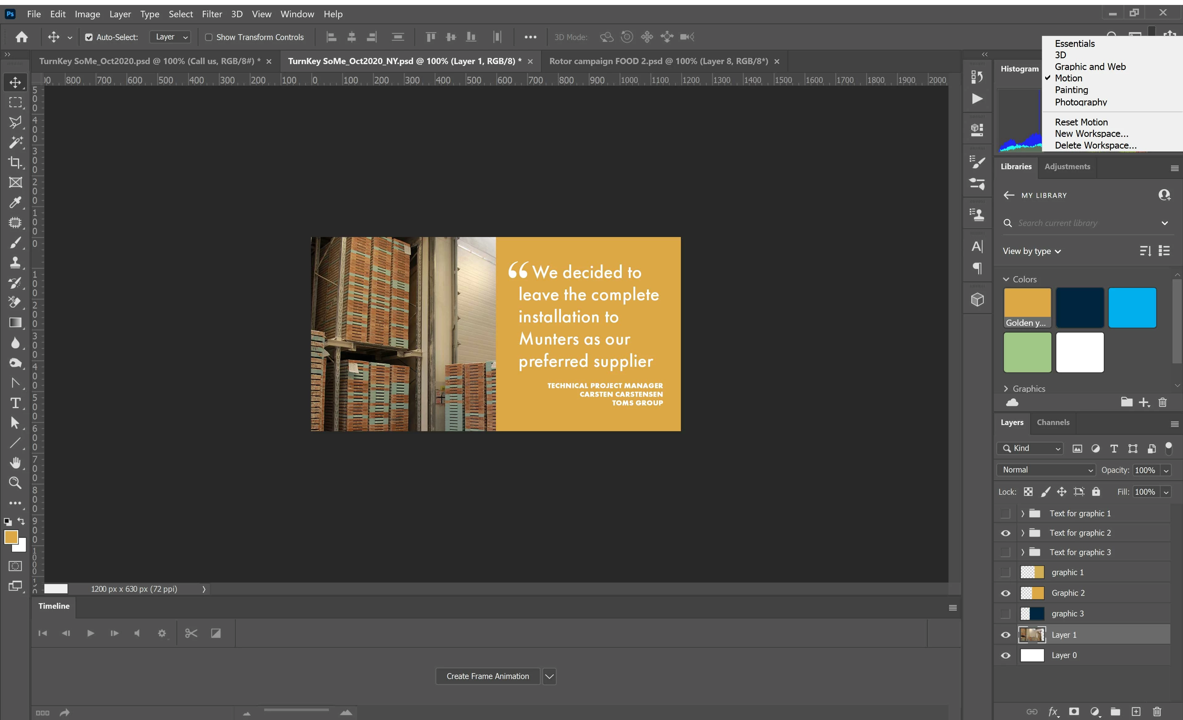Image resolution: width=1183 pixels, height=720 pixels.
Task: Select the Hand tool
Action: click(x=15, y=463)
